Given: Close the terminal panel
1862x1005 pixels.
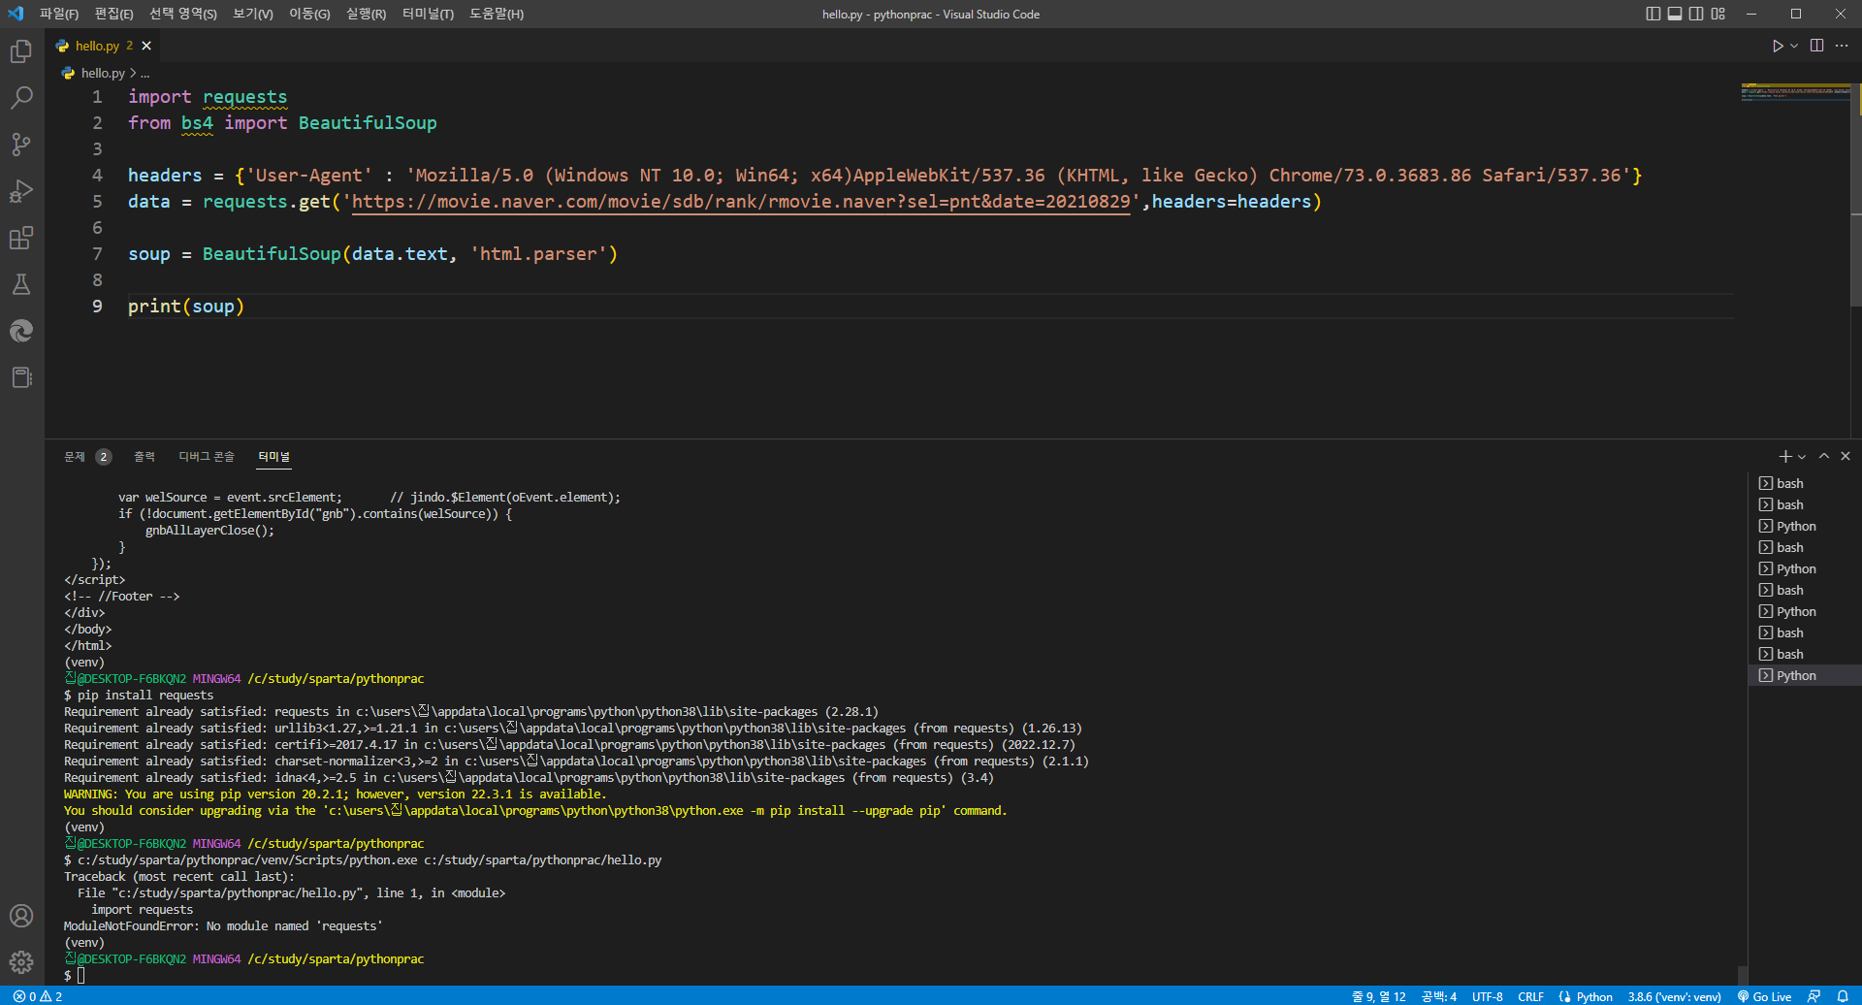Looking at the screenshot, I should (1846, 456).
